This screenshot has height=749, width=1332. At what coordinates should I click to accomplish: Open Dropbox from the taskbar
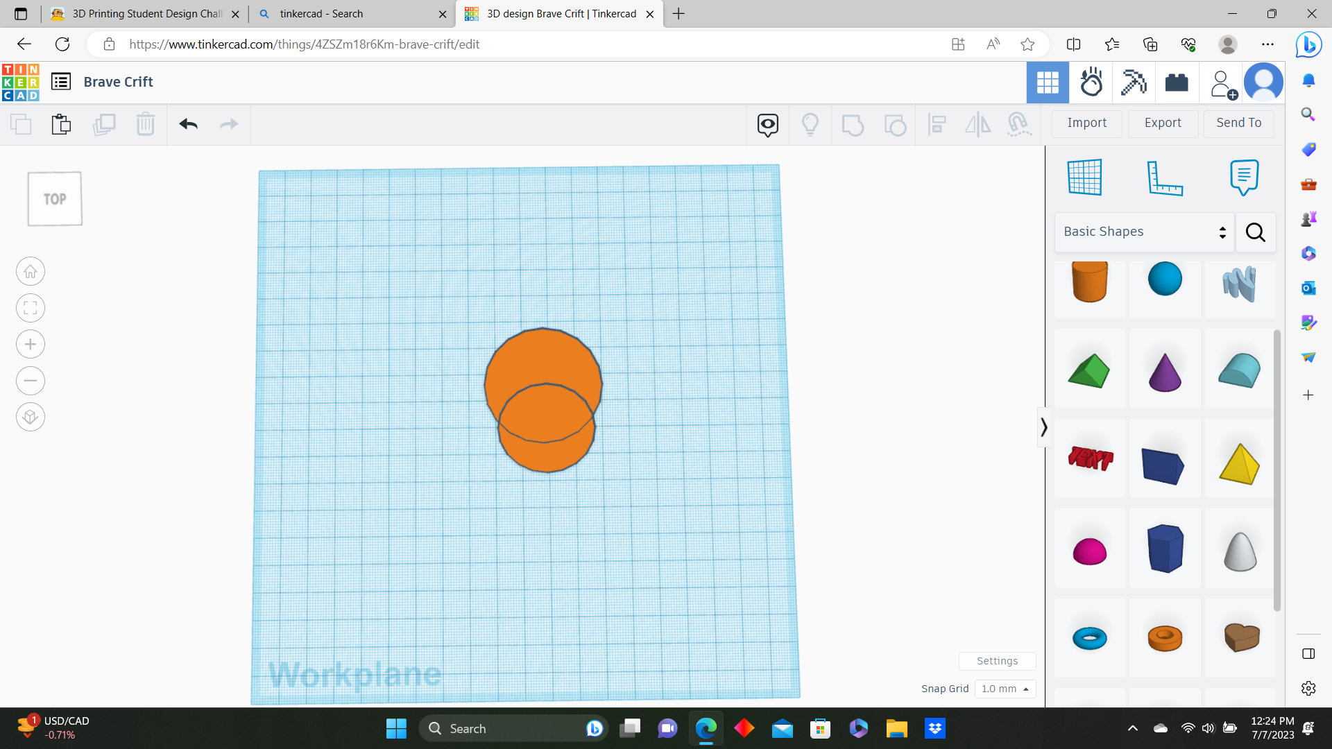pyautogui.click(x=935, y=728)
